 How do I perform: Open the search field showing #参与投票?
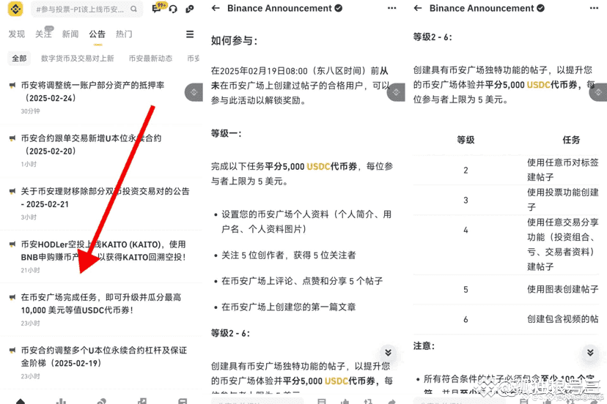[87, 9]
